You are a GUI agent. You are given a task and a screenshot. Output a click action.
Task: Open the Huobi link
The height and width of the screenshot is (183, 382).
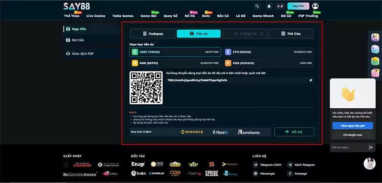point(221,132)
